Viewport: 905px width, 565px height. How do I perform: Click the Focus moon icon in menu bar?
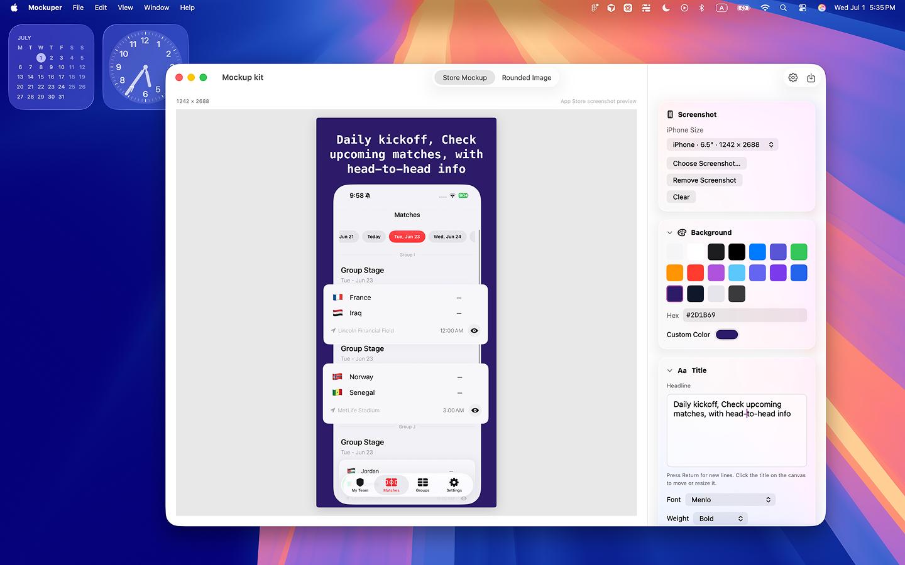[x=666, y=8]
